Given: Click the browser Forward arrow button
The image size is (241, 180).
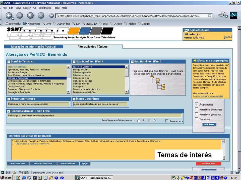Looking at the screenshot, I should [20, 15].
